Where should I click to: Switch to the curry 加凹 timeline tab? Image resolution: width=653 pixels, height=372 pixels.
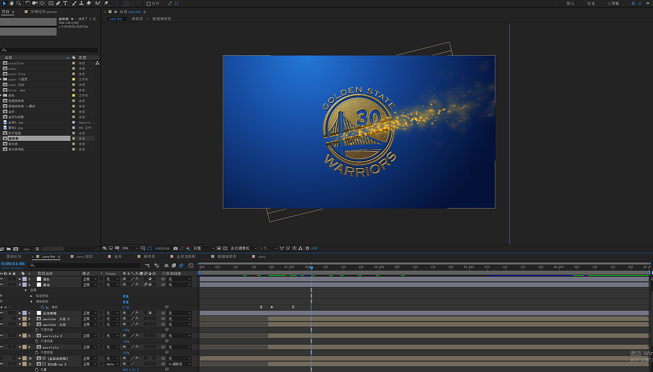[85, 257]
